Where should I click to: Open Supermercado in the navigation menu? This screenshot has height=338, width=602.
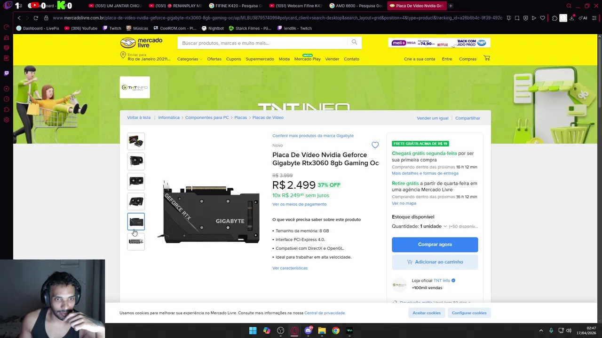click(260, 59)
